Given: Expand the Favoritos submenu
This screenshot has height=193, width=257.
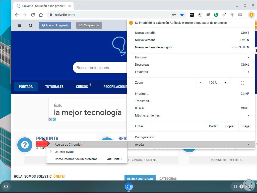Looking at the screenshot, I should 191,72.
